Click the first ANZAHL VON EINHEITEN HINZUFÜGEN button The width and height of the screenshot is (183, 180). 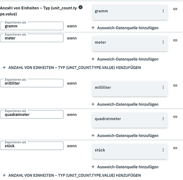[x=72, y=68]
